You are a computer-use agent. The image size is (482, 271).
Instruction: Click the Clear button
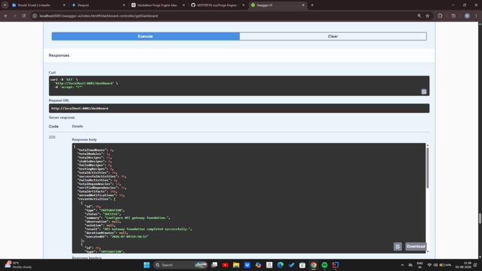pos(333,36)
